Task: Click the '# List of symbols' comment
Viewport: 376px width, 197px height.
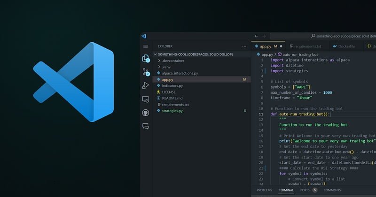Action: [x=289, y=82]
